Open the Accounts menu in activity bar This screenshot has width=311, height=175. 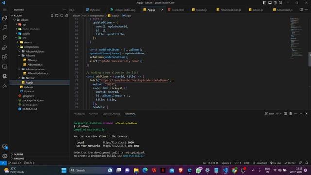(x=5, y=147)
